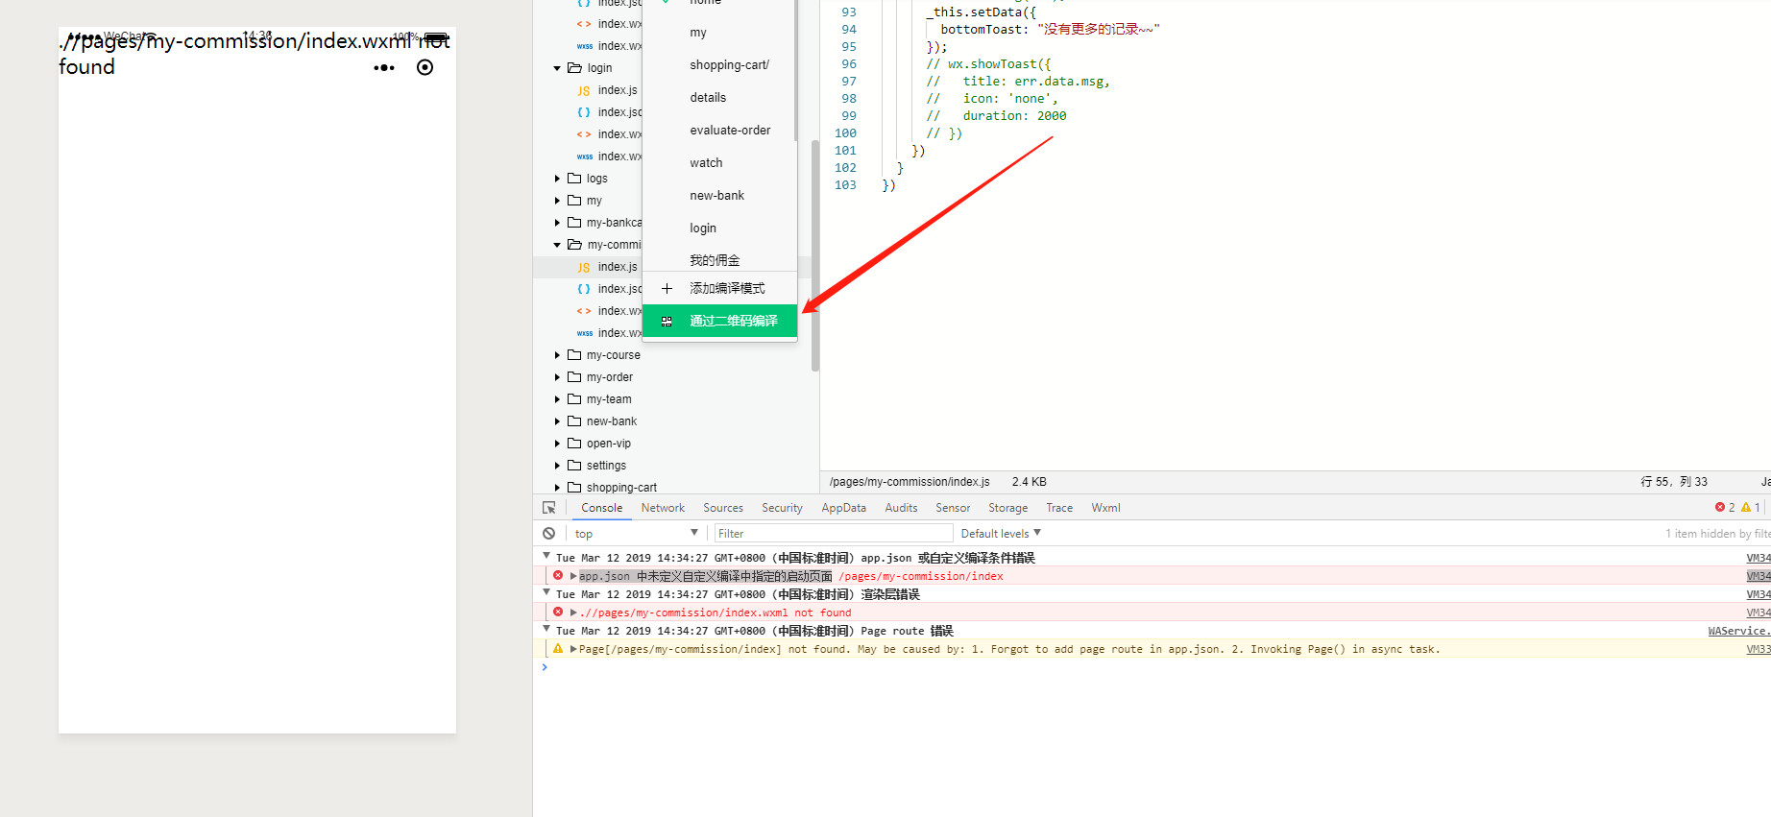This screenshot has width=1771, height=817.
Task: Open the Default levels dropdown
Action: click(1001, 534)
